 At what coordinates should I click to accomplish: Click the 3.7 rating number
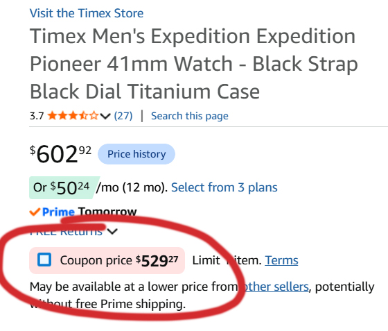[37, 116]
